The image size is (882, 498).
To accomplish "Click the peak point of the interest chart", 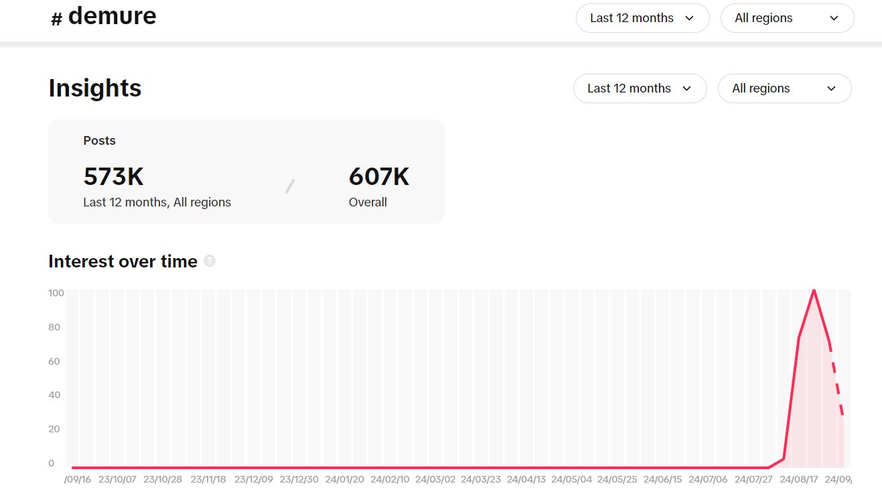I will tap(814, 290).
